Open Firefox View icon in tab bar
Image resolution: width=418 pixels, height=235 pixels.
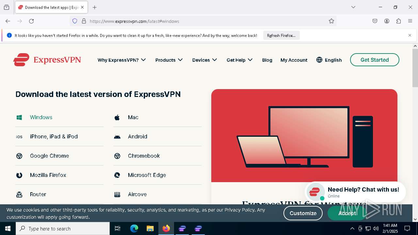(7, 7)
